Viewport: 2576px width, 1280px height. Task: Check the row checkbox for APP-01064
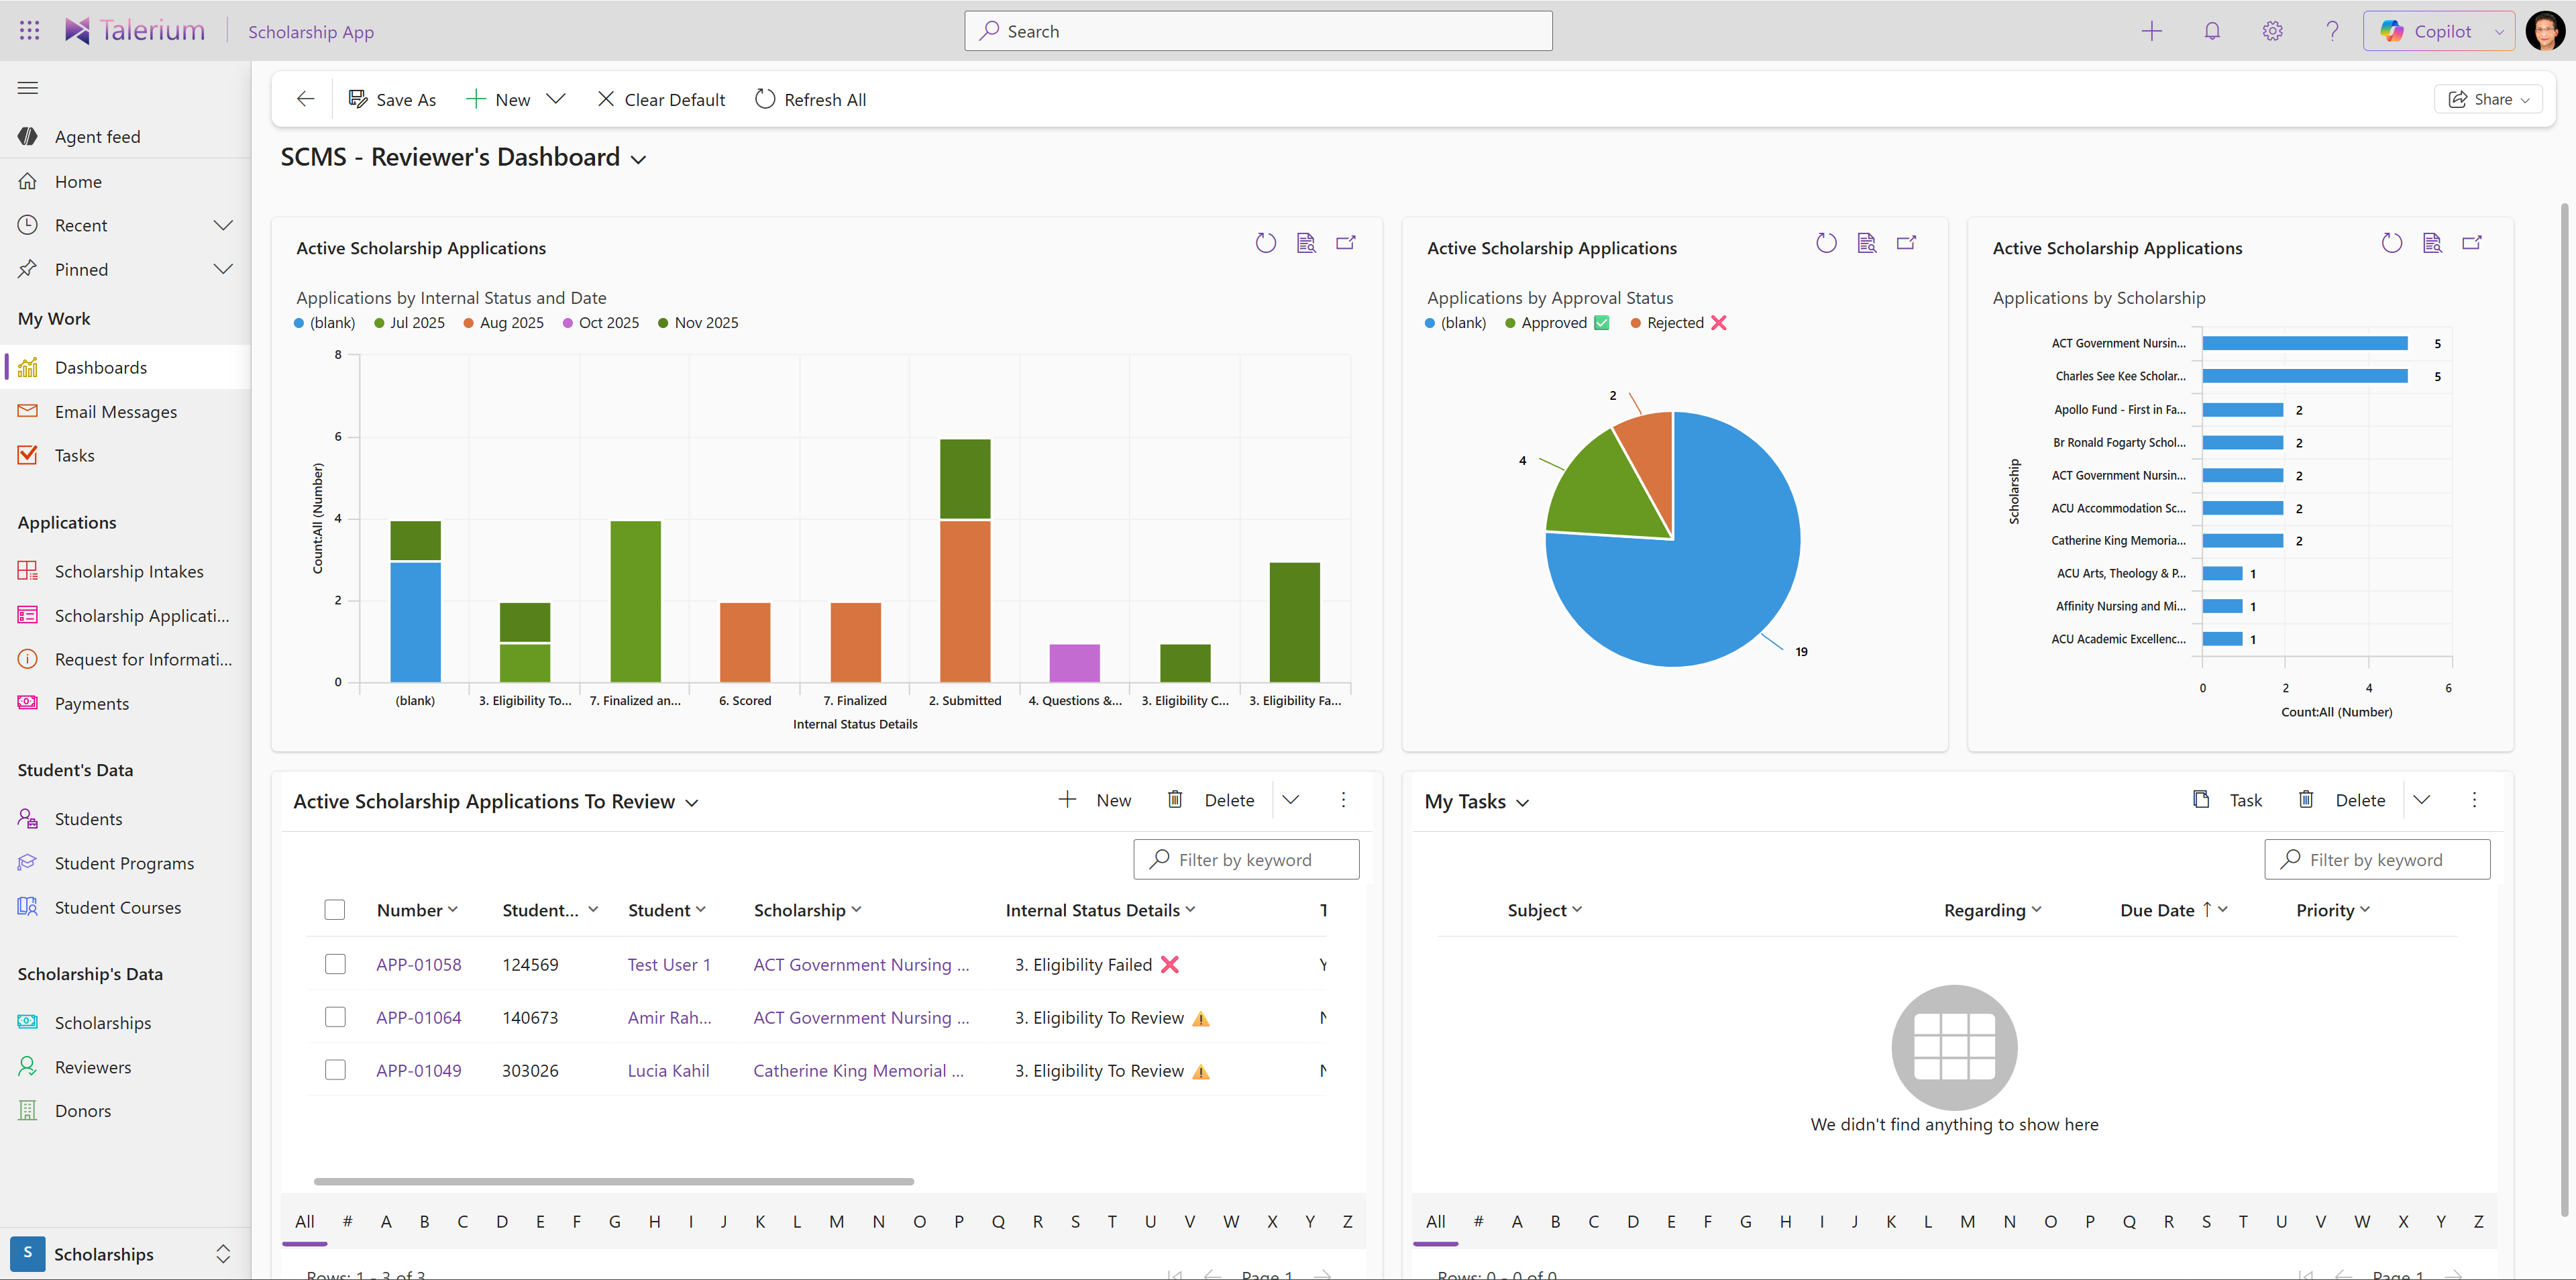coord(335,1017)
